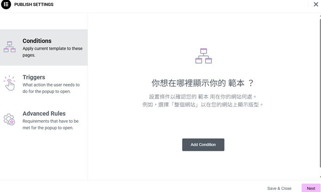Click Save & Close
Image resolution: width=321 pixels, height=192 pixels.
coord(279,188)
